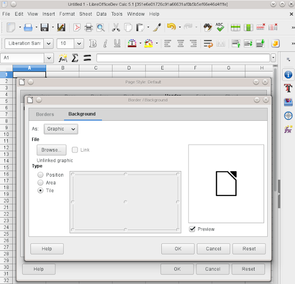Viewport: 295px width, 284px height.
Task: Click the New document icon
Action: [11, 28]
